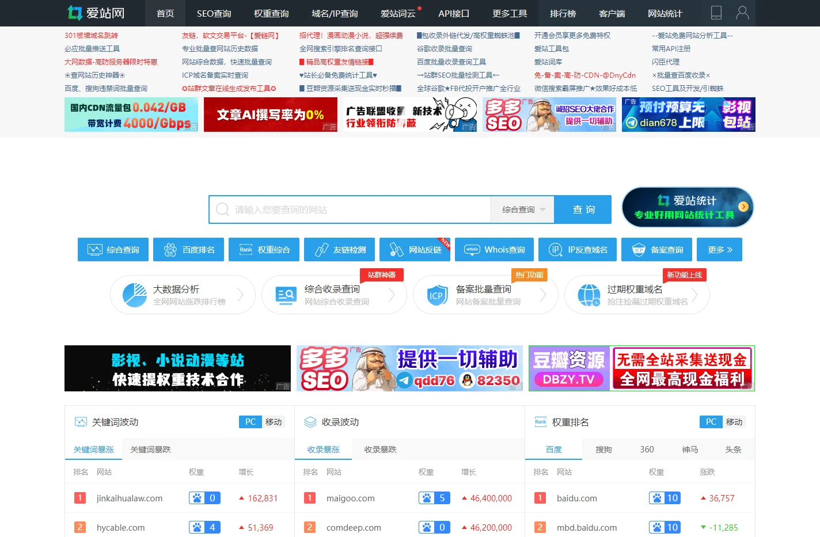Screen dimensions: 820x537
Task: Open the 必应批量推送工具 link
Action: 92,49
